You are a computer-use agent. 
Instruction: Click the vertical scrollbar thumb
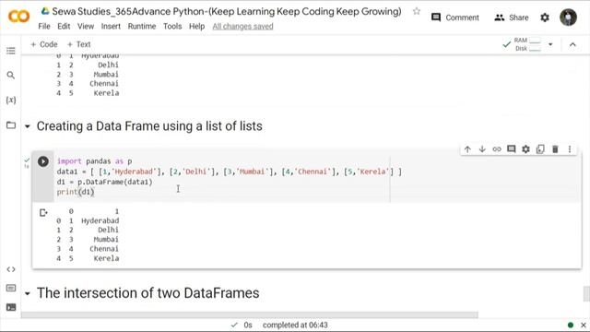(x=586, y=293)
